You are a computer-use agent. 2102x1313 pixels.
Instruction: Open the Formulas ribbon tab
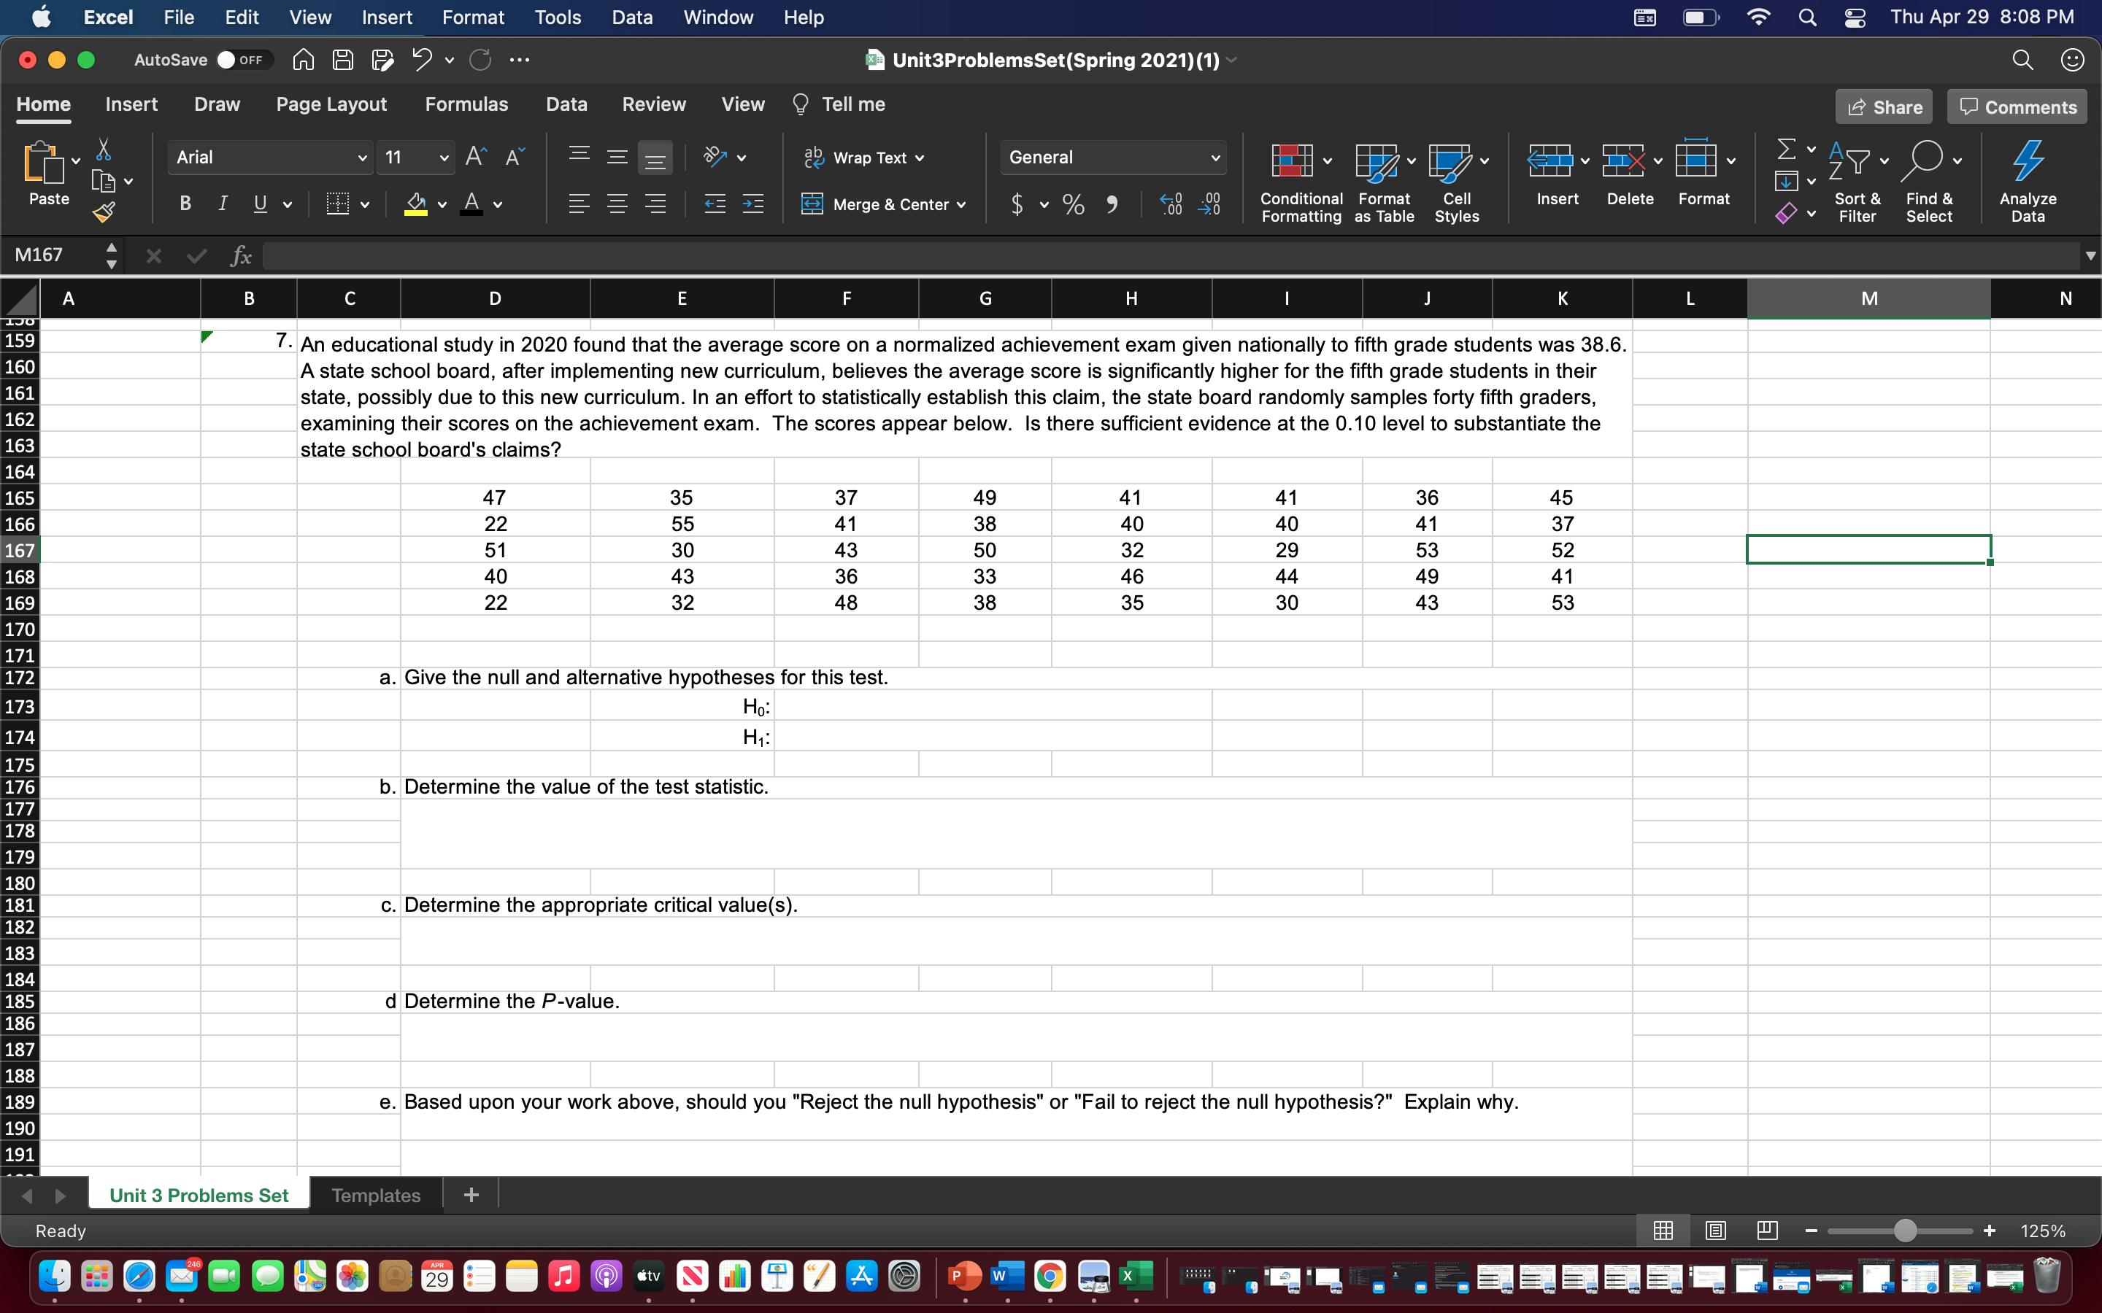pos(466,104)
